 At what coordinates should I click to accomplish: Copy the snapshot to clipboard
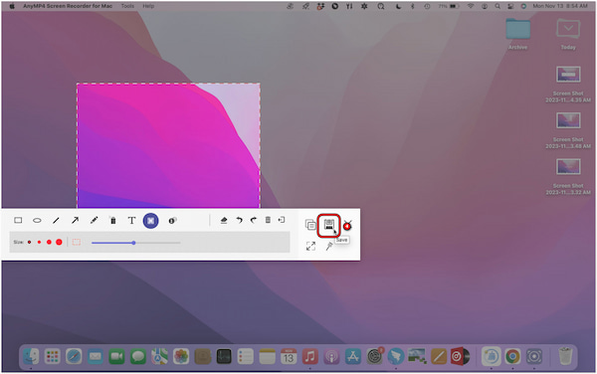click(x=310, y=225)
